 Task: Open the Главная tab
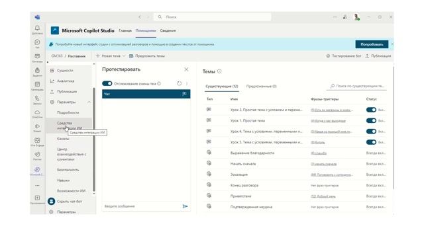pyautogui.click(x=125, y=31)
